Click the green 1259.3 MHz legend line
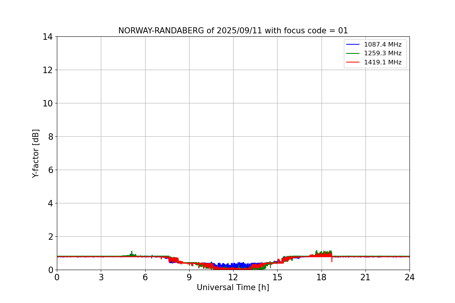The image size is (455, 303). click(x=353, y=53)
